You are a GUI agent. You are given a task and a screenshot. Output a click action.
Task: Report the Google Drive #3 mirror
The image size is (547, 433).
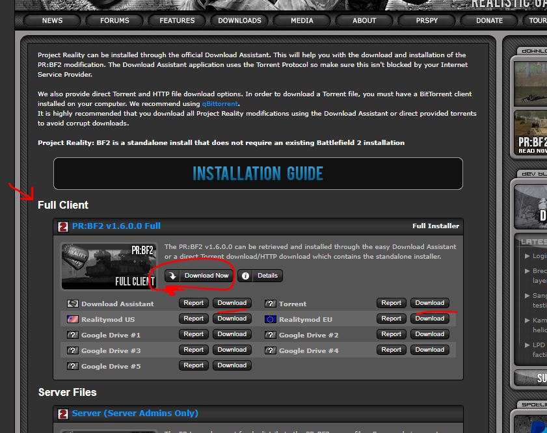coord(194,350)
